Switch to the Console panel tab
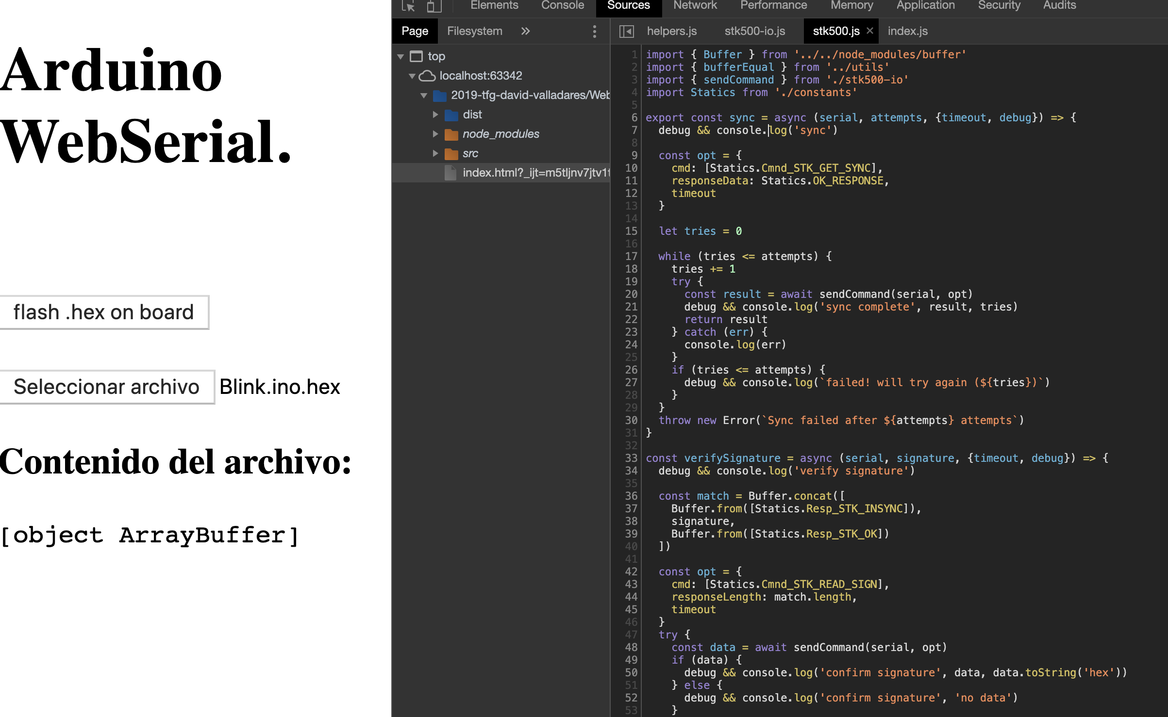This screenshot has height=717, width=1168. tap(562, 6)
